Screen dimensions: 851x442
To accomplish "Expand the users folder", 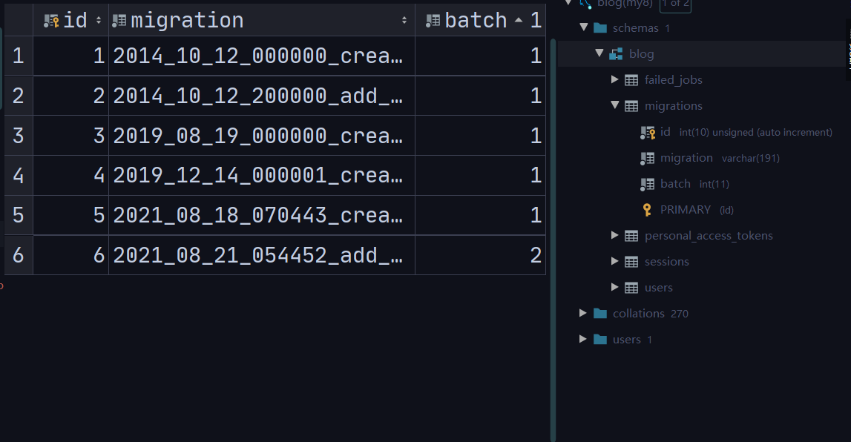I will [583, 339].
